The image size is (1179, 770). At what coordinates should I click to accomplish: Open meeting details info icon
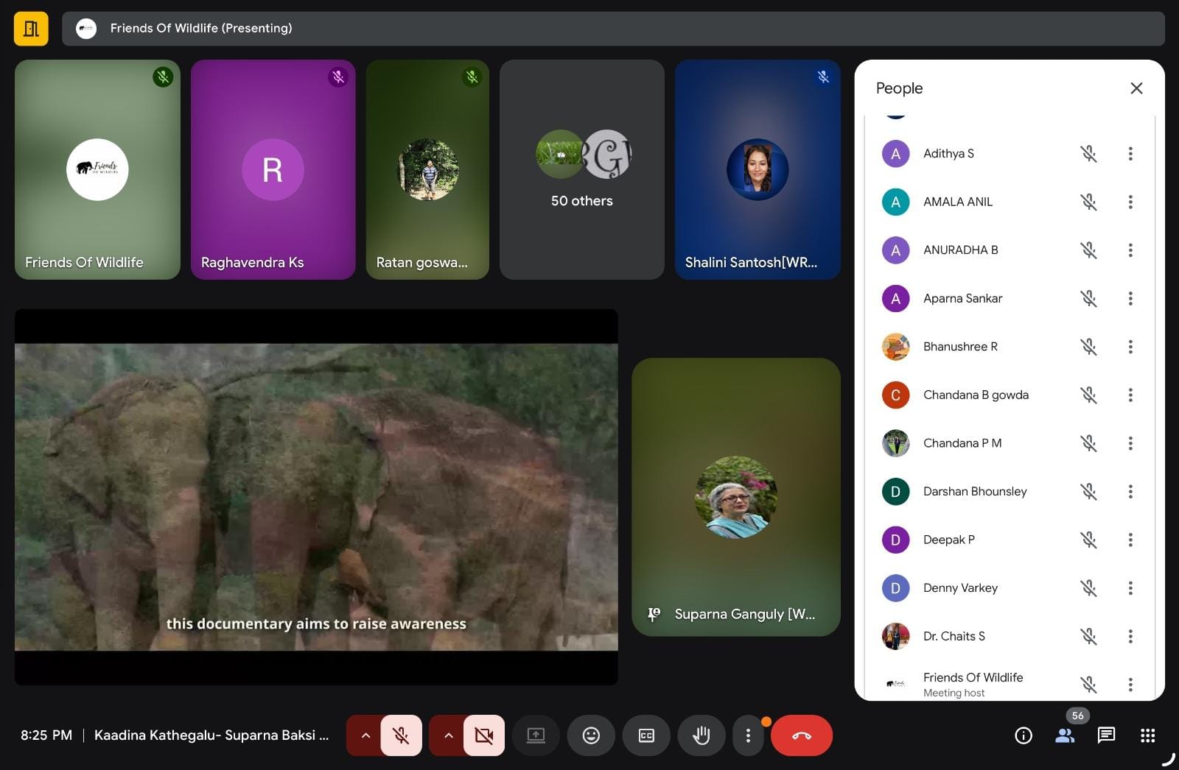[x=1024, y=735]
